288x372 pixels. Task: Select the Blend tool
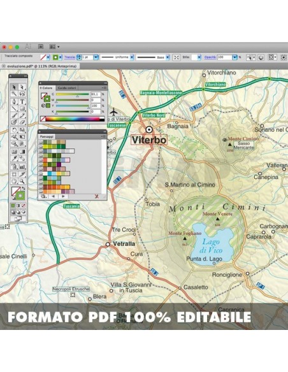point(22,159)
